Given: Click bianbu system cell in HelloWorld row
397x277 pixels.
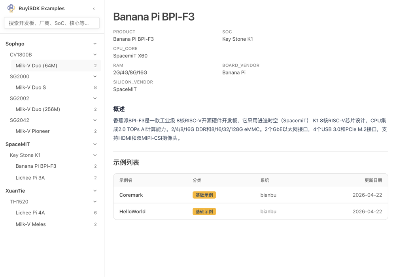Looking at the screenshot, I should pyautogui.click(x=268, y=211).
